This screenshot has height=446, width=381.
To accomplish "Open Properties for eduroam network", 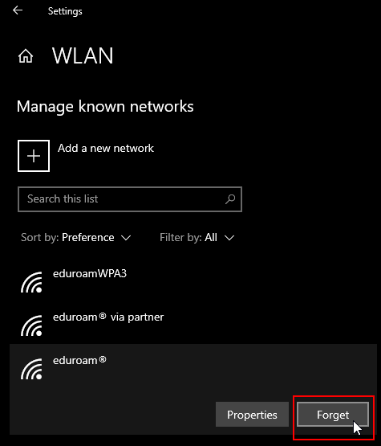I will (252, 415).
